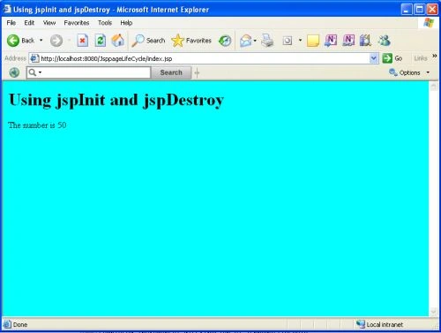
Task: Click the yellow note icon
Action: [313, 41]
